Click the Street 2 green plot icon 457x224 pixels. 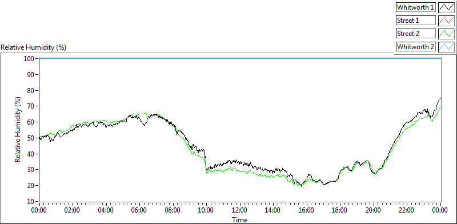pos(446,33)
